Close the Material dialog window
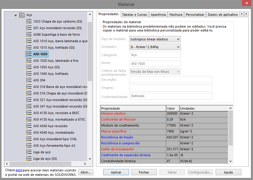The image size is (253, 180). point(246,4)
